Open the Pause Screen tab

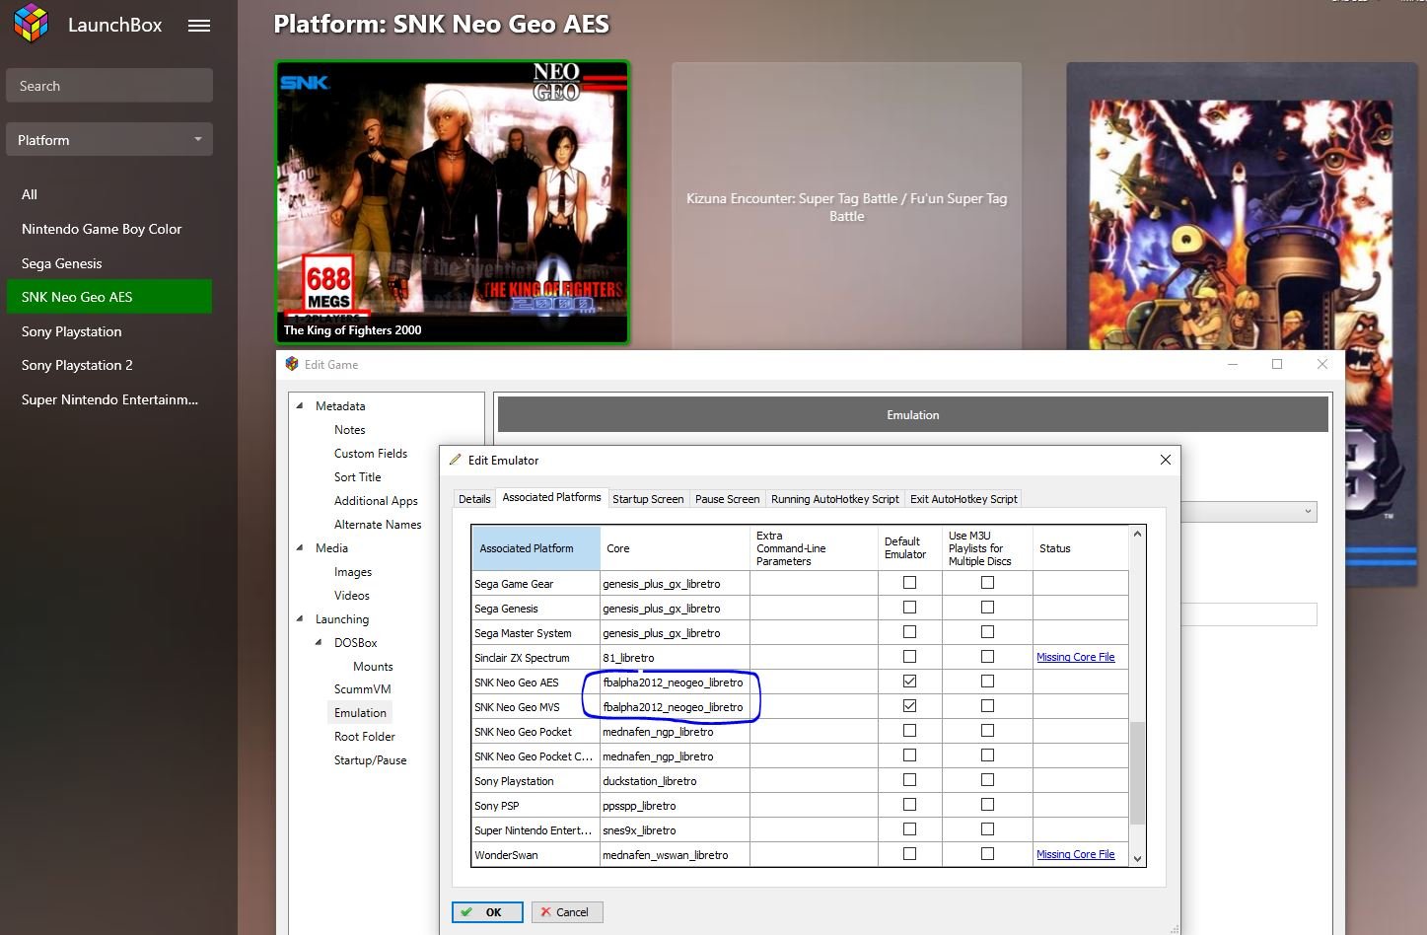point(727,499)
